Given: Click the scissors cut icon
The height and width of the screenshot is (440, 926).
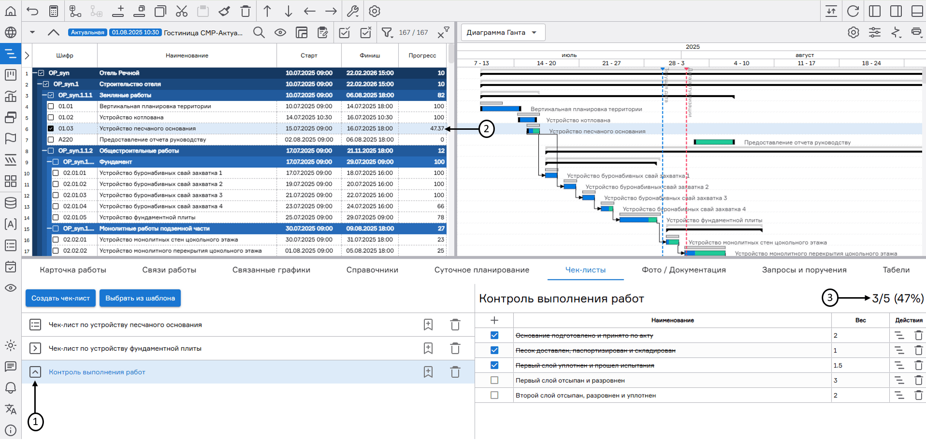Looking at the screenshot, I should (x=182, y=11).
